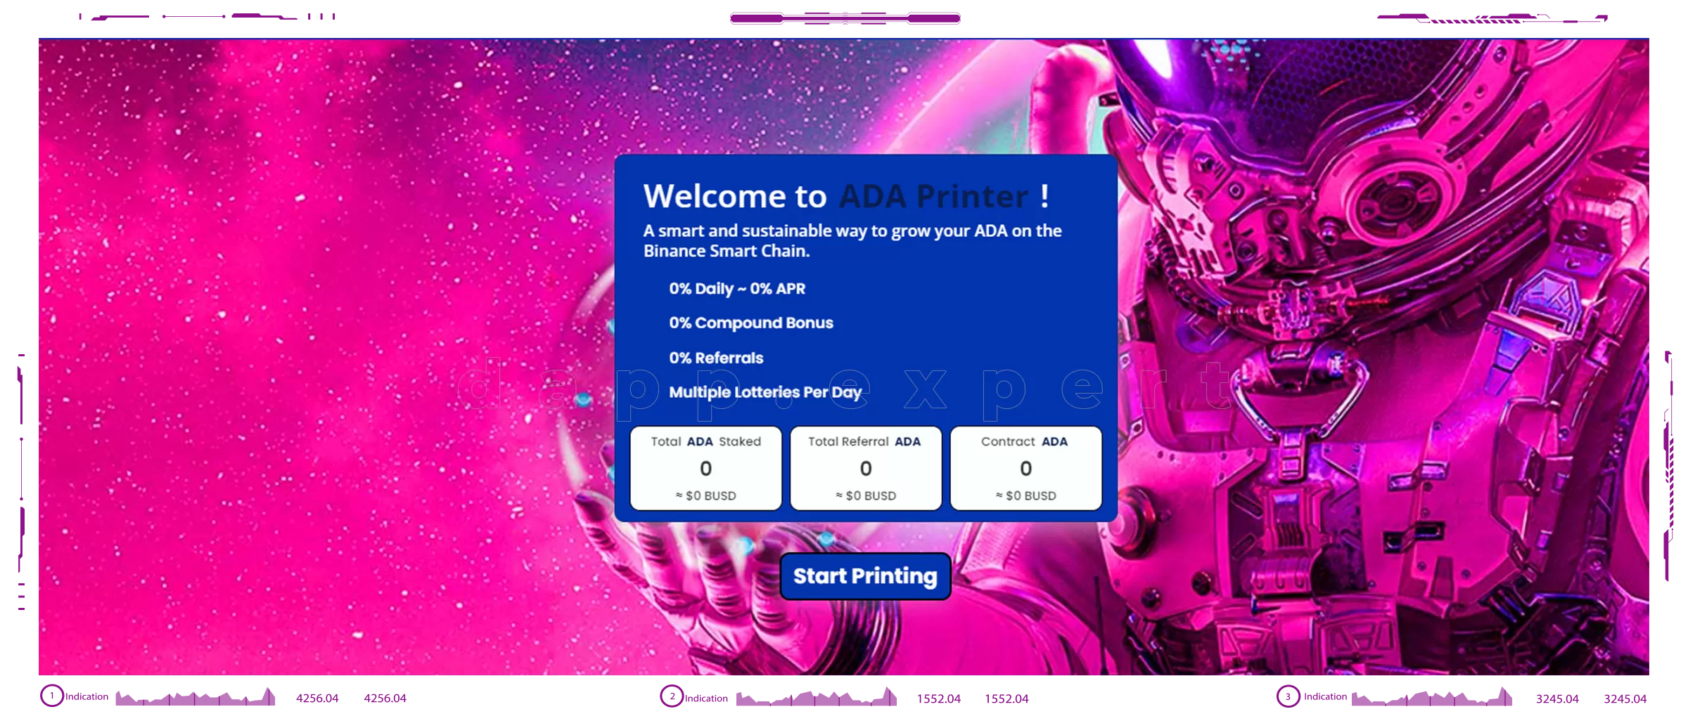Click the Start Printing button
The width and height of the screenshot is (1688, 714).
click(865, 576)
